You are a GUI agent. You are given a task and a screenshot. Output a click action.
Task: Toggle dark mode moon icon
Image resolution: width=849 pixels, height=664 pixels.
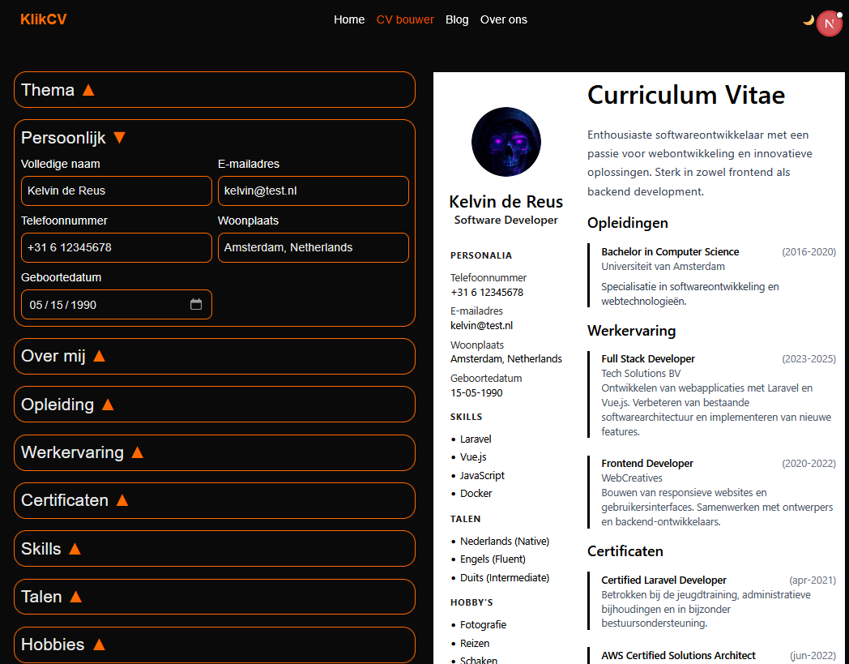point(808,20)
